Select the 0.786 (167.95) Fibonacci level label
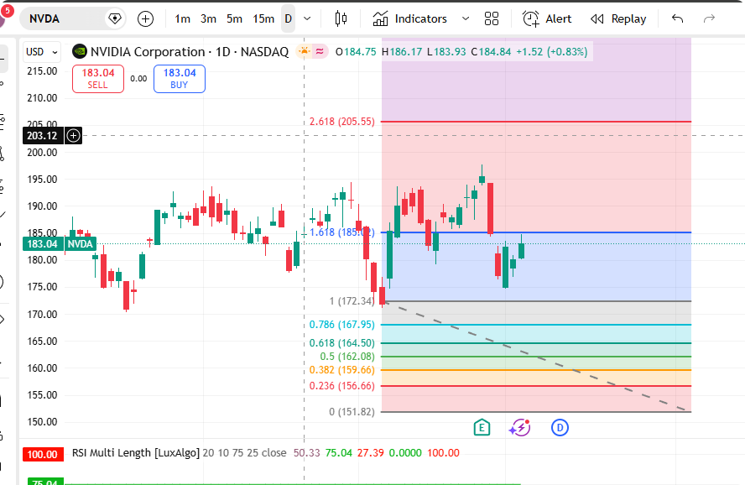 coord(342,325)
